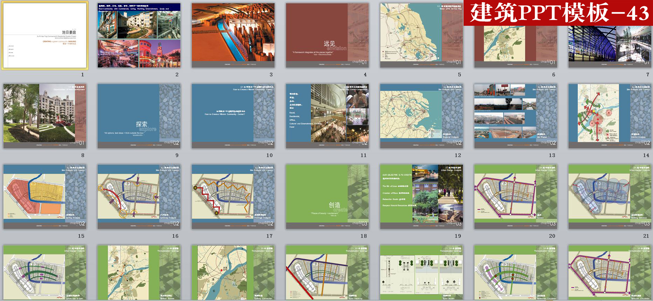Select slide 15 Zoning Analysis colored plan
Viewport: 653px width, 301px height.
[x=45, y=197]
